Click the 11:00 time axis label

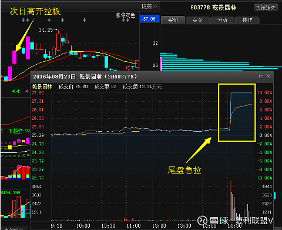[133, 226]
